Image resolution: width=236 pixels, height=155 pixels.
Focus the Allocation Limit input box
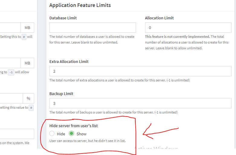(x=188, y=28)
